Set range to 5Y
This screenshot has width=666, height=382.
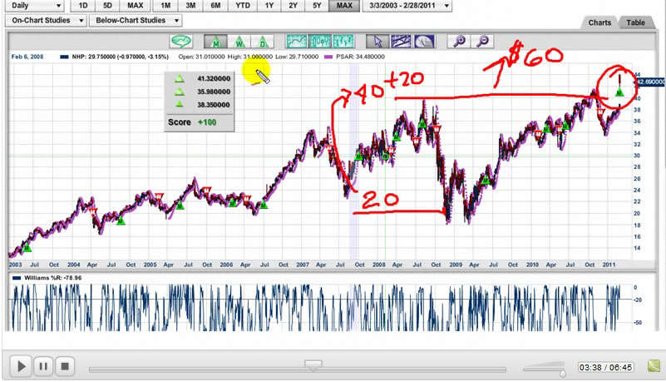pos(317,6)
